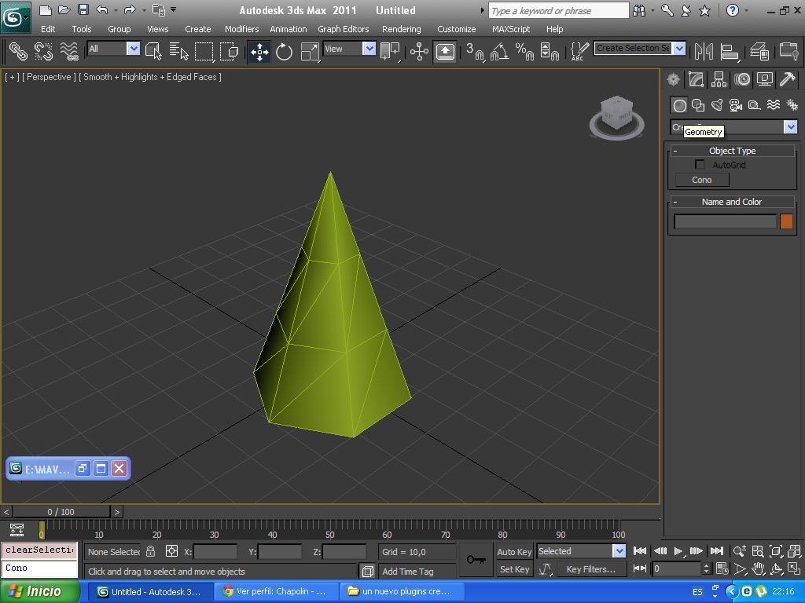Open Edit Named Selection Sets

coord(579,51)
